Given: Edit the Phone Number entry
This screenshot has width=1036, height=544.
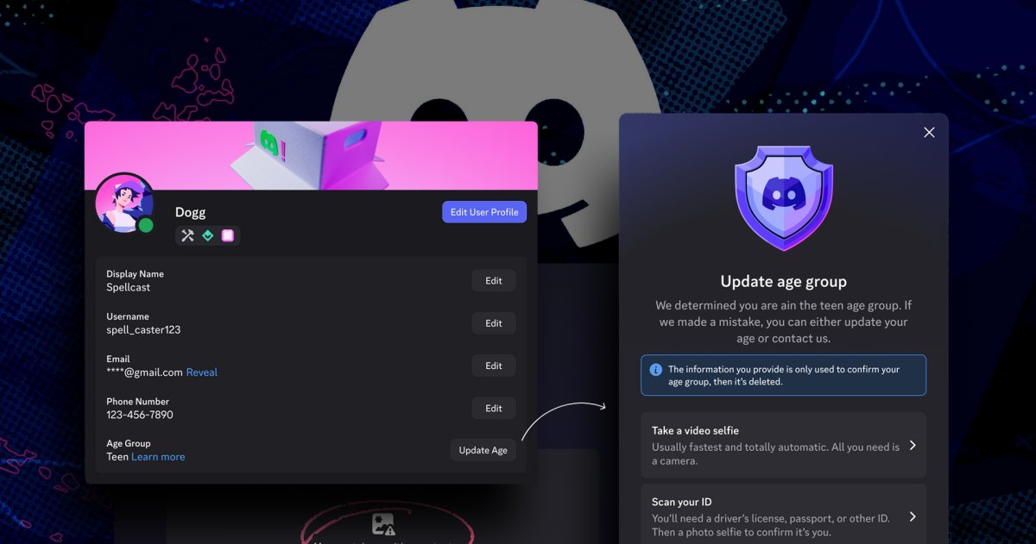Looking at the screenshot, I should point(493,409).
